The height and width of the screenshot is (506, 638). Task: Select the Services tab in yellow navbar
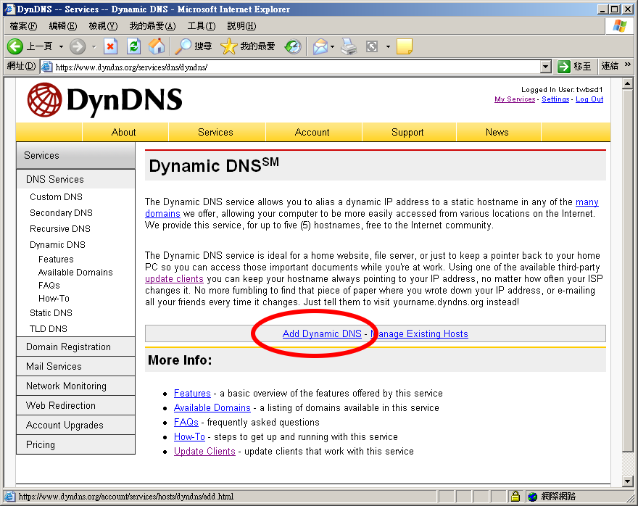215,132
